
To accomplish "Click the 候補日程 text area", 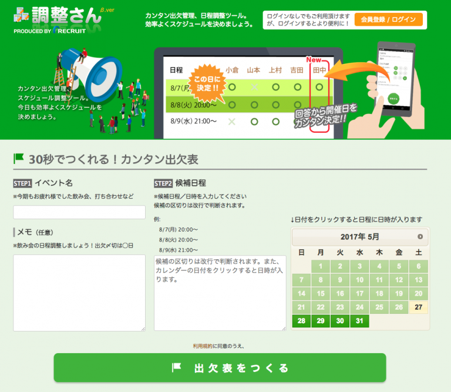I will (x=220, y=293).
